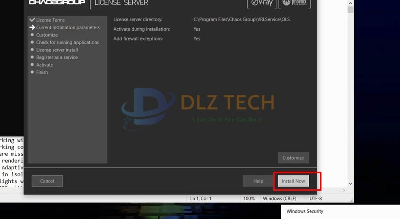Click the 100% zoom level in status bar

pyautogui.click(x=249, y=199)
